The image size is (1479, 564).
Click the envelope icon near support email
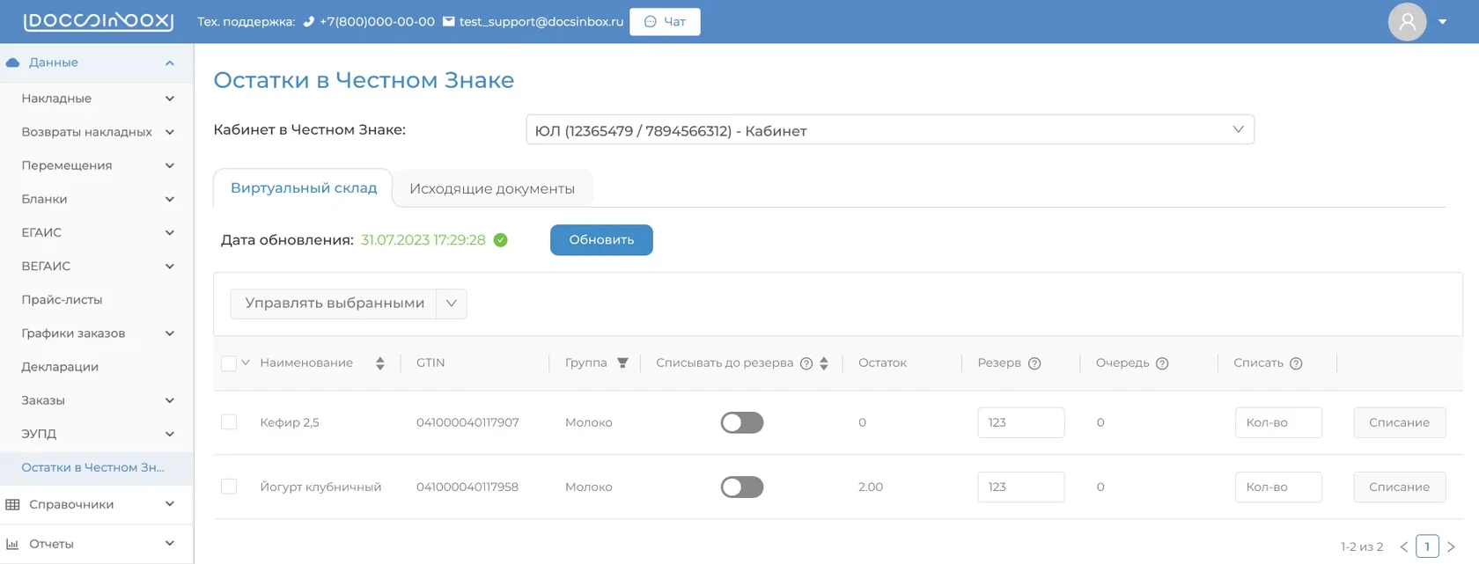(449, 21)
